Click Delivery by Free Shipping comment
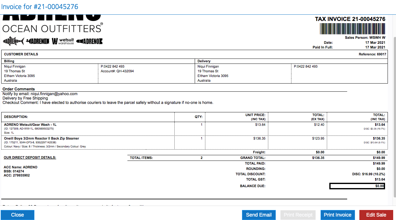The image size is (396, 220). [x=25, y=98]
